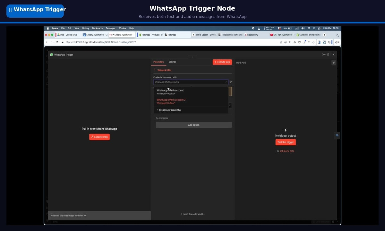Open the Bookmarks menu

97,28
